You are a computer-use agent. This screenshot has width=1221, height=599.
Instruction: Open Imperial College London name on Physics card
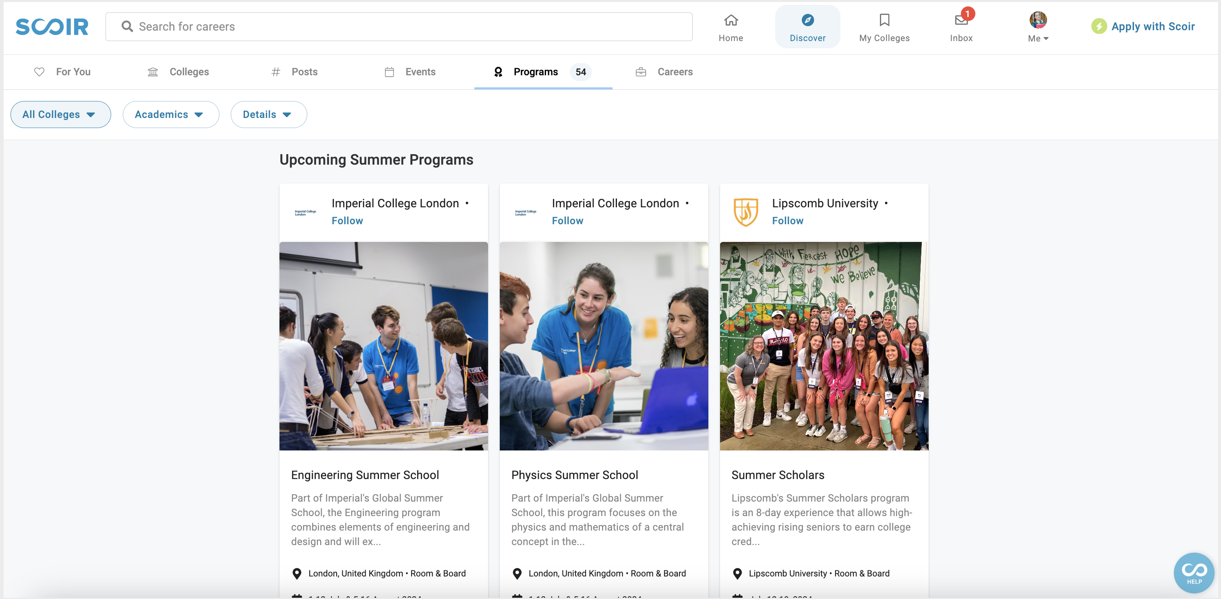click(615, 203)
